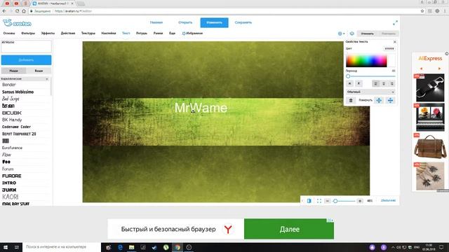This screenshot has width=449, height=252.
Task: Open the blend mode dropdown in text properties
Action: pos(370,92)
